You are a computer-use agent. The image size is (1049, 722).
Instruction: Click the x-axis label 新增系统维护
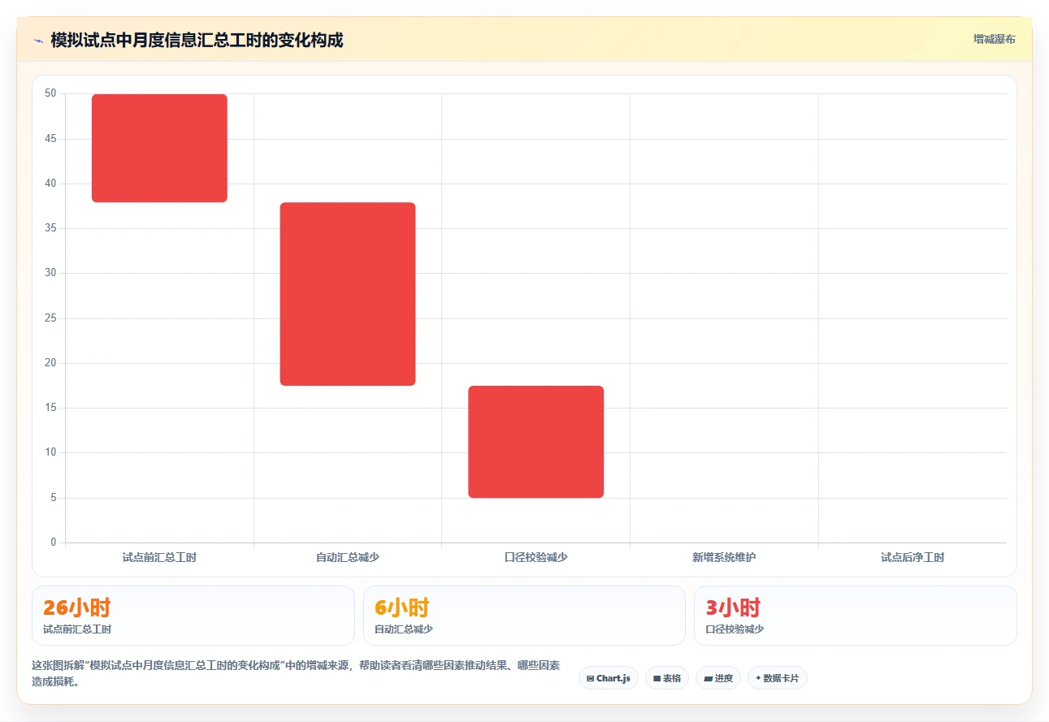point(724,558)
